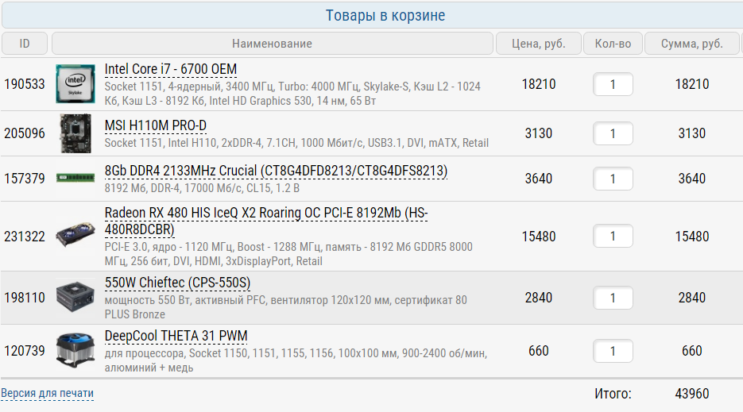This screenshot has height=412, width=743.
Task: Click the price 15480 in the 'Цена' column
Action: pyautogui.click(x=538, y=237)
